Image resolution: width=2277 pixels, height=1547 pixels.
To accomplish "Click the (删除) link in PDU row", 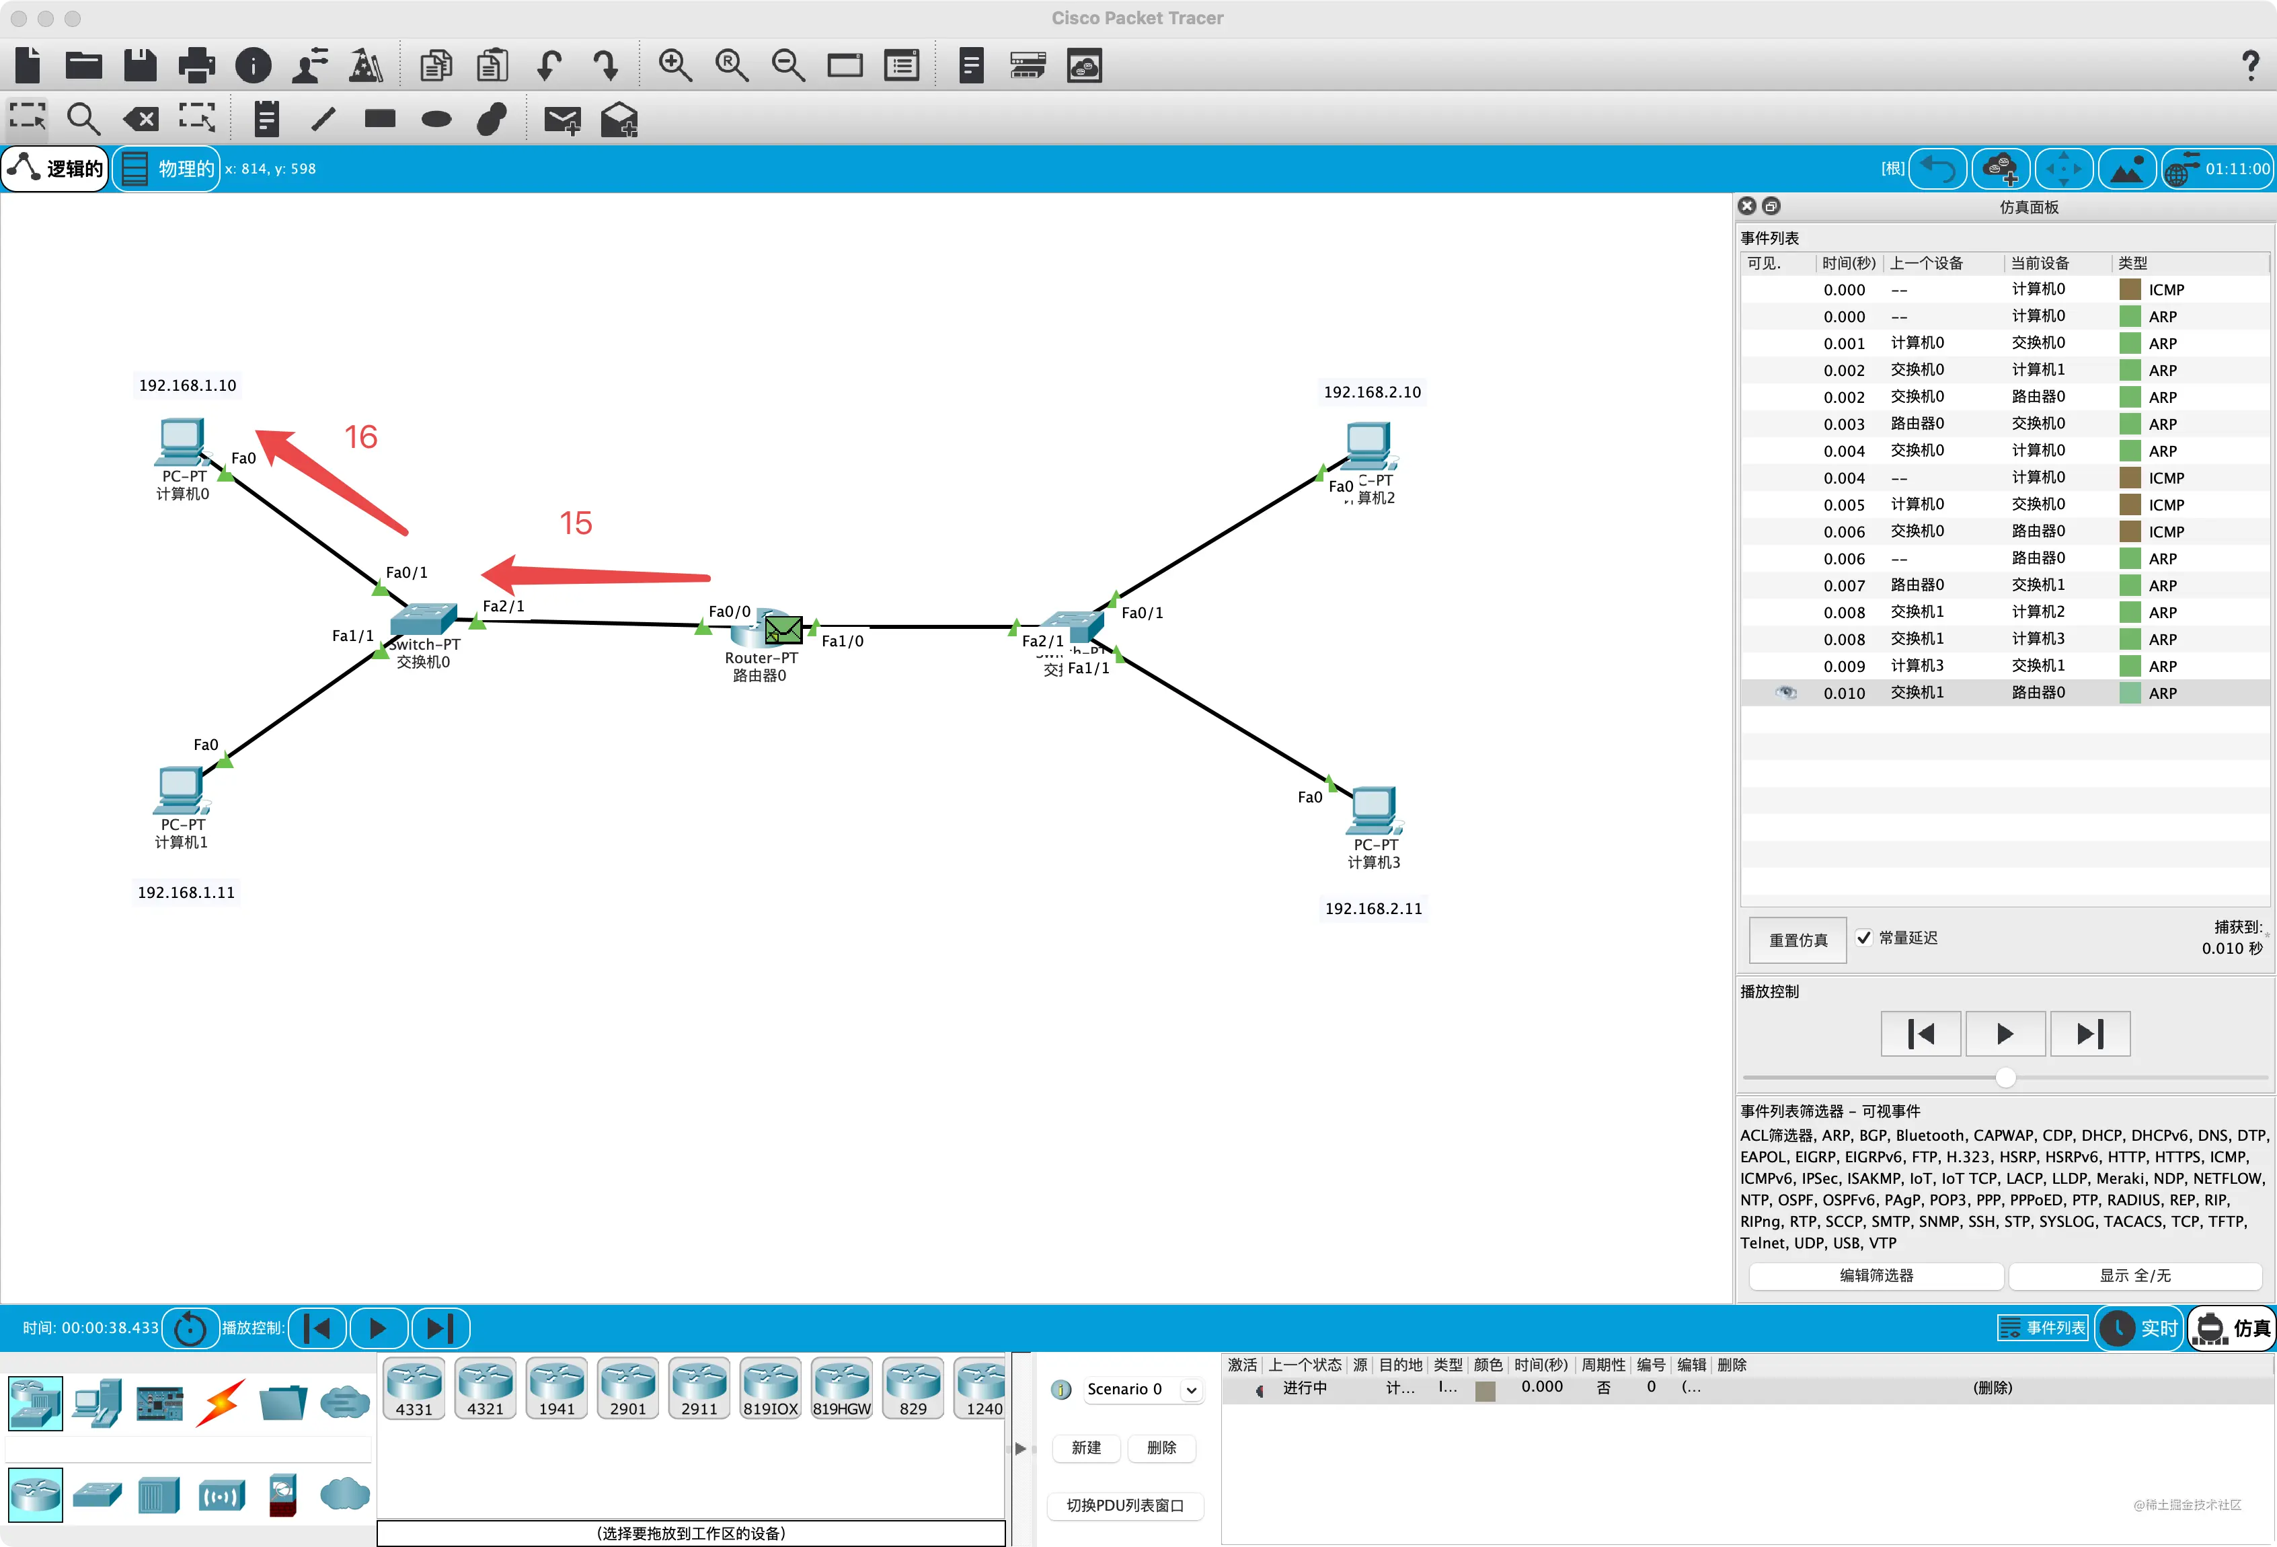I will pos(1993,1388).
